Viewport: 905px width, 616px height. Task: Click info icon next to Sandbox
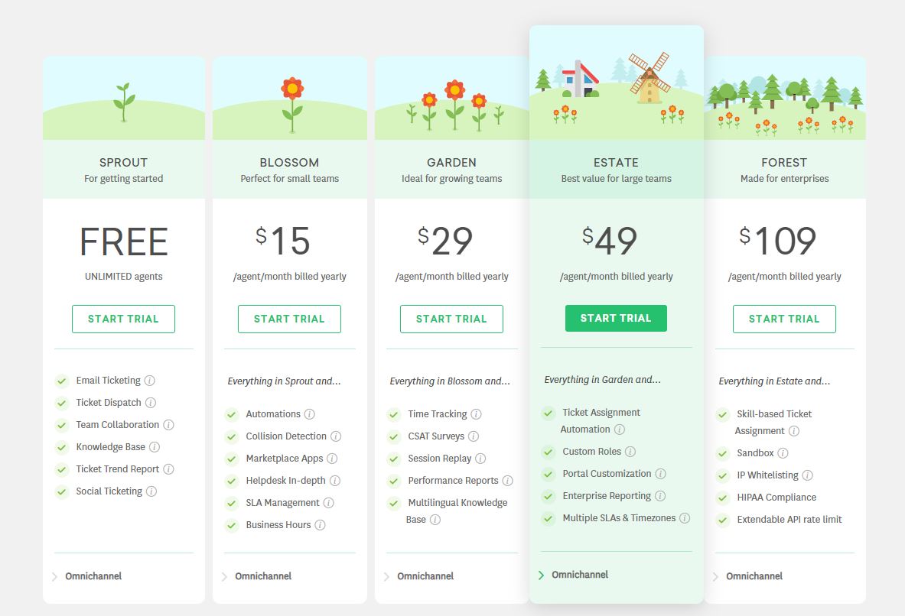coord(783,453)
